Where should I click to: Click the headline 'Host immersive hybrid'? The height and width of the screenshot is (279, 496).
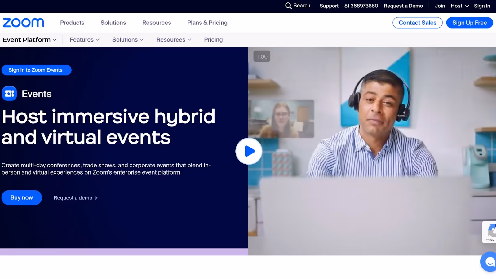[108, 117]
